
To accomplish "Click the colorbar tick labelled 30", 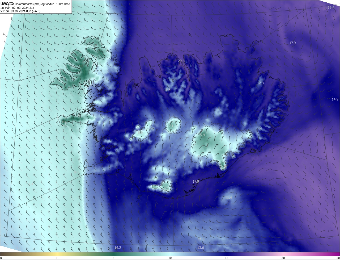I will click(283, 258).
